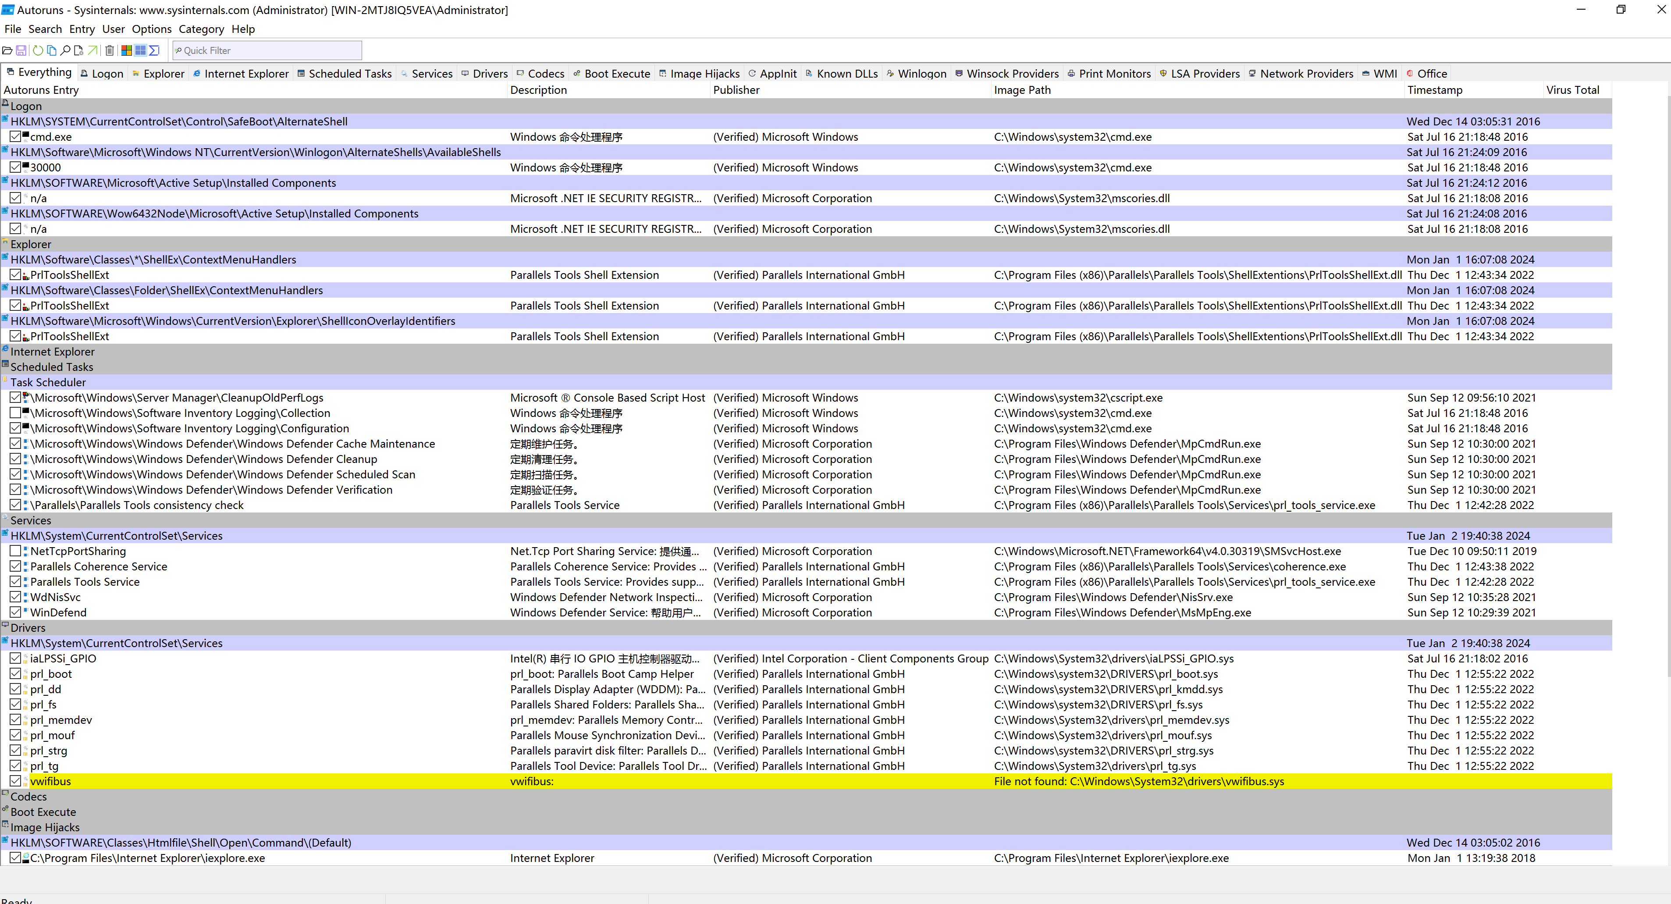Open the Category menu
The height and width of the screenshot is (904, 1671).
(201, 29)
